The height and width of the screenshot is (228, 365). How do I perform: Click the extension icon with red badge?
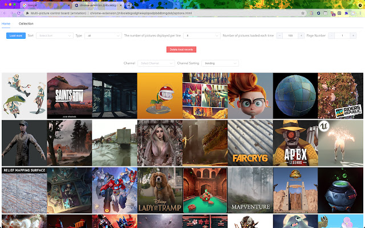click(x=332, y=14)
